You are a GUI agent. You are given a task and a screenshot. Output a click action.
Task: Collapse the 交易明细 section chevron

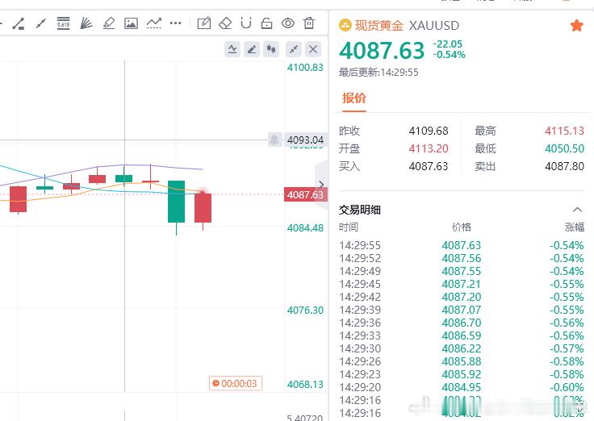click(x=577, y=210)
